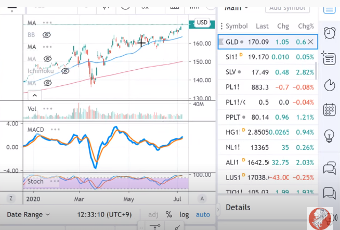Select the ALI1 watchlist row

coord(268,162)
